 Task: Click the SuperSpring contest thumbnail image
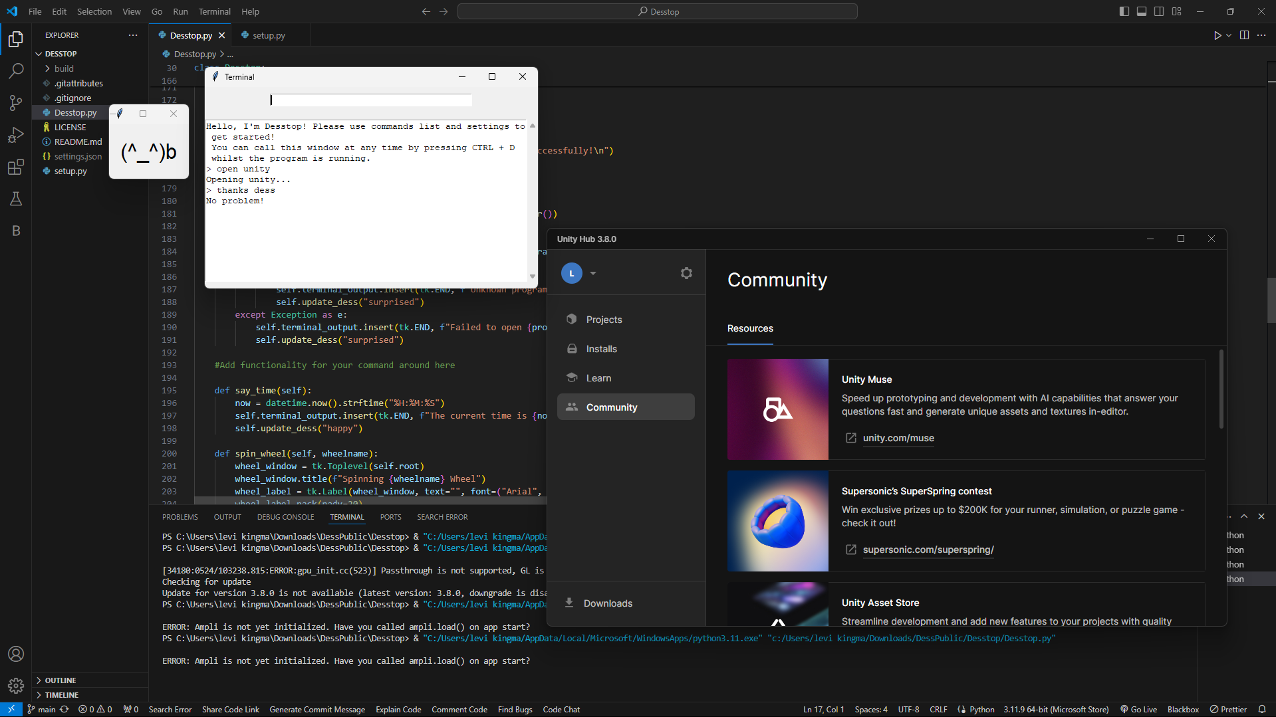tap(777, 521)
